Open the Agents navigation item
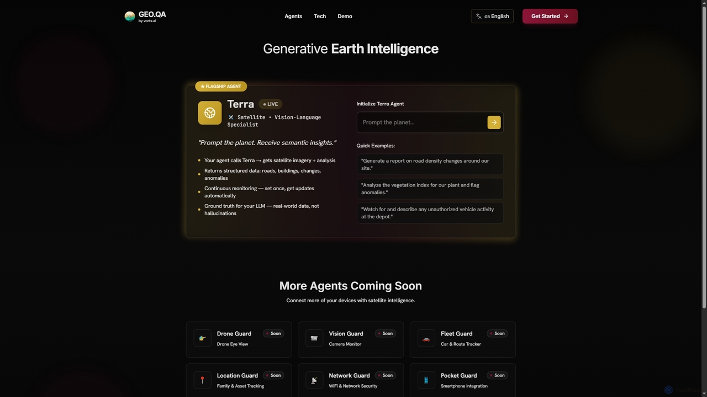Viewport: 707px width, 397px height. (x=293, y=16)
